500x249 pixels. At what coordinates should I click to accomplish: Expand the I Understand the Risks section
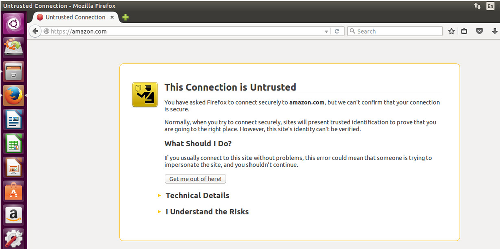pyautogui.click(x=207, y=211)
